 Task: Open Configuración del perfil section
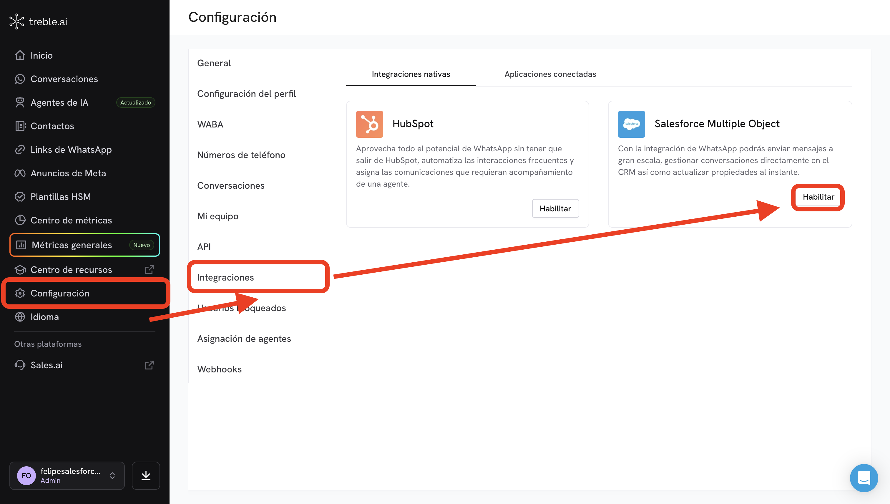coord(246,93)
